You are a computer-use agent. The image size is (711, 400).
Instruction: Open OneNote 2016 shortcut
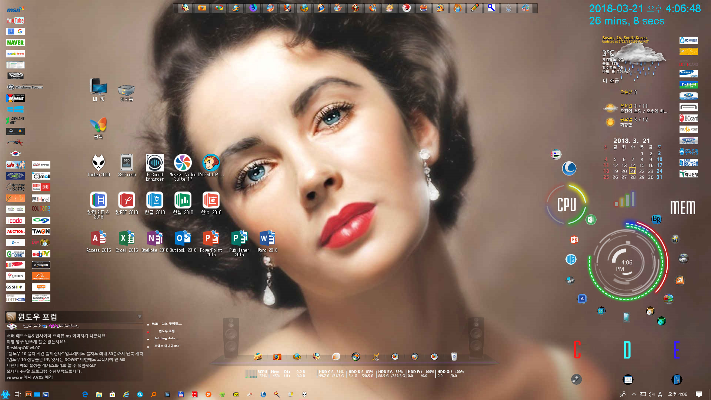pos(155,241)
